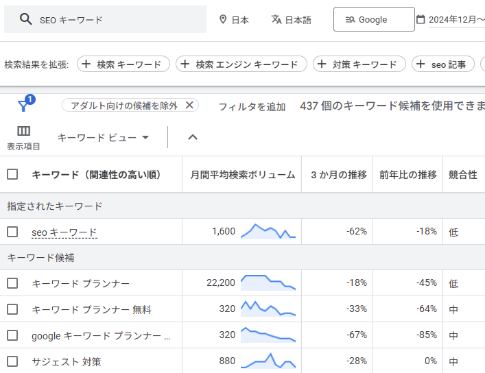Click the SEO キーワード search field

coord(105,19)
